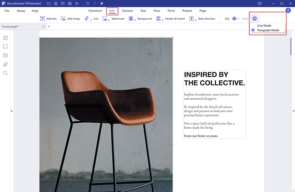The height and width of the screenshot is (192, 295).
Task: Select Line Mode option
Action: pyautogui.click(x=264, y=25)
